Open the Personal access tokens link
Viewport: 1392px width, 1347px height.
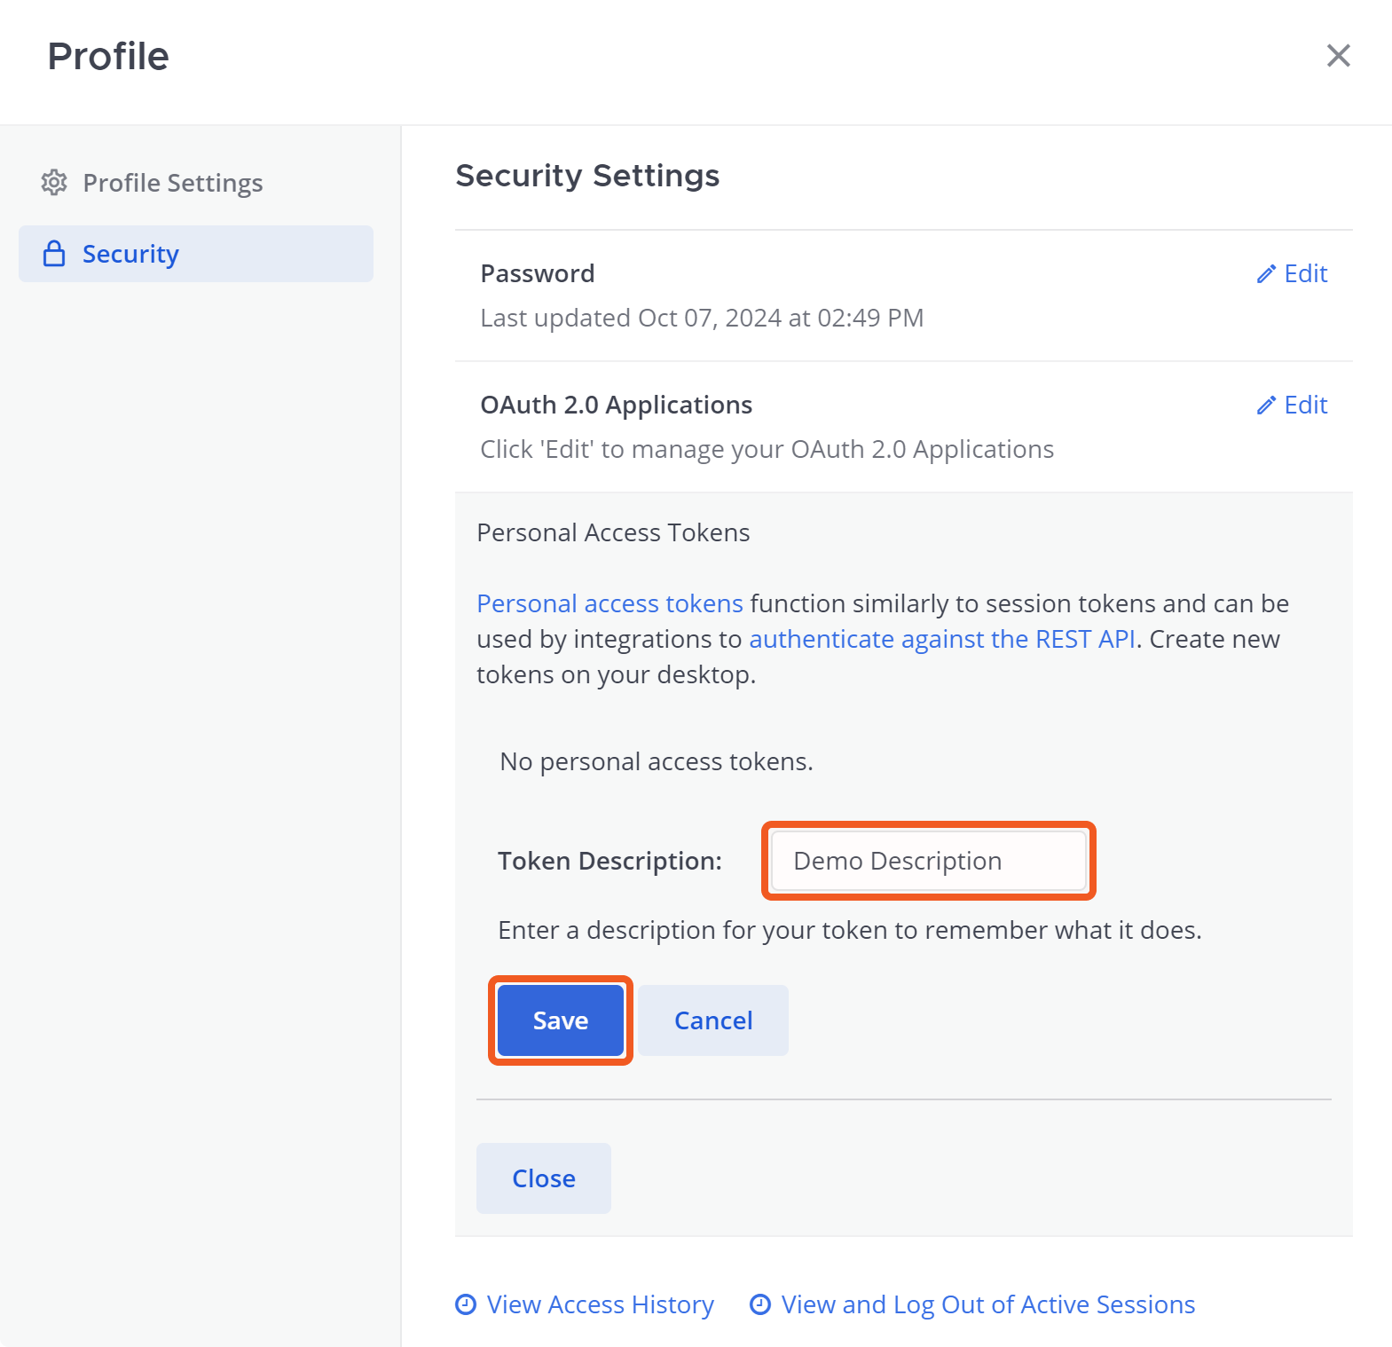click(609, 603)
